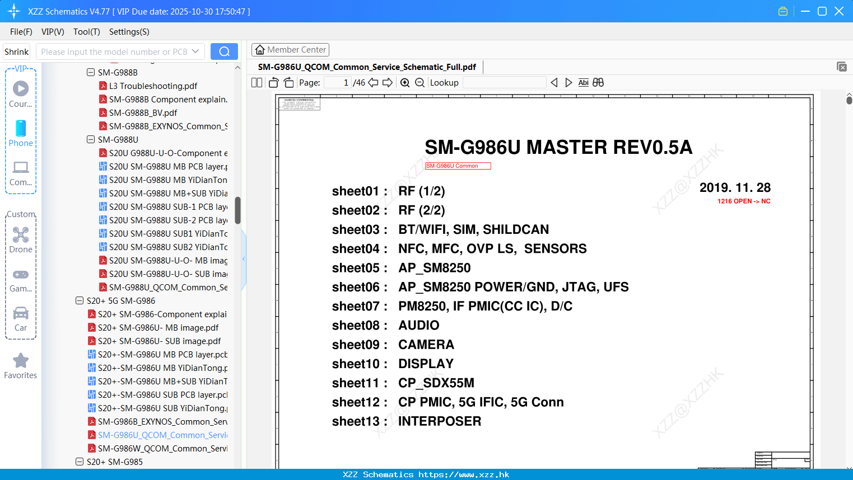Open S20+-SM-G986U MB PCB layer.pcb
This screenshot has height=480, width=853.
click(x=157, y=354)
